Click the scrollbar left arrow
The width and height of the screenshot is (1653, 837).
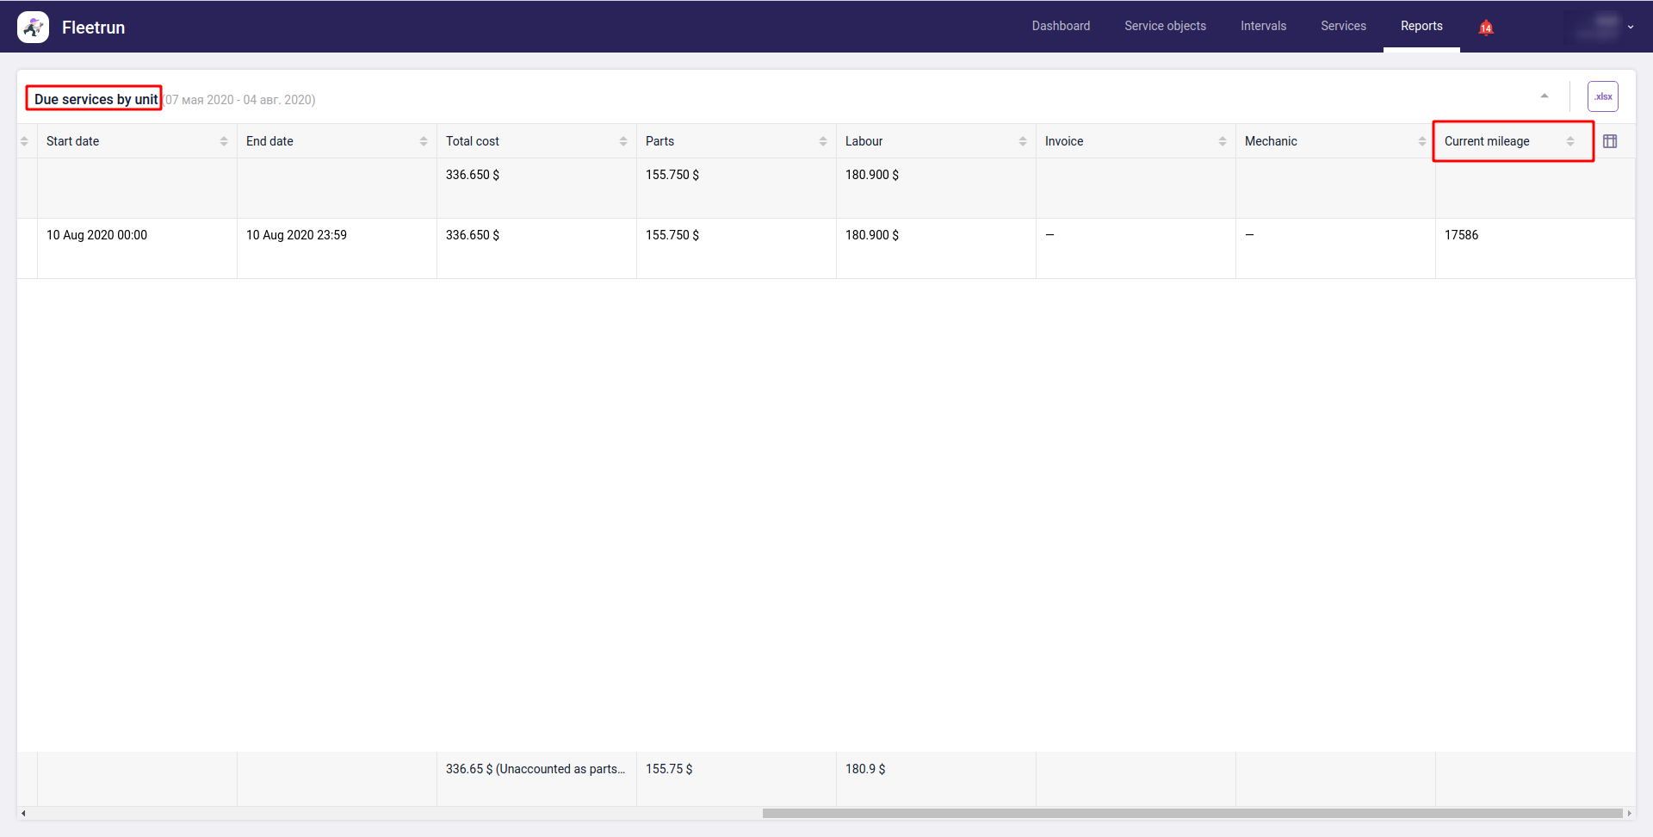click(23, 813)
